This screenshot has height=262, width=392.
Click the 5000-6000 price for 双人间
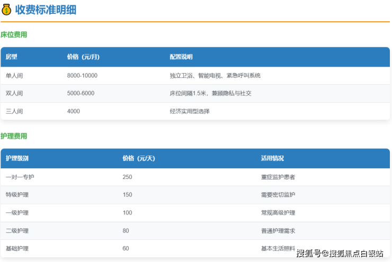click(81, 93)
